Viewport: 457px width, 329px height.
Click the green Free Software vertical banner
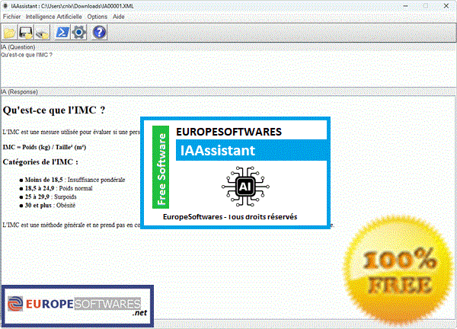[x=161, y=168]
